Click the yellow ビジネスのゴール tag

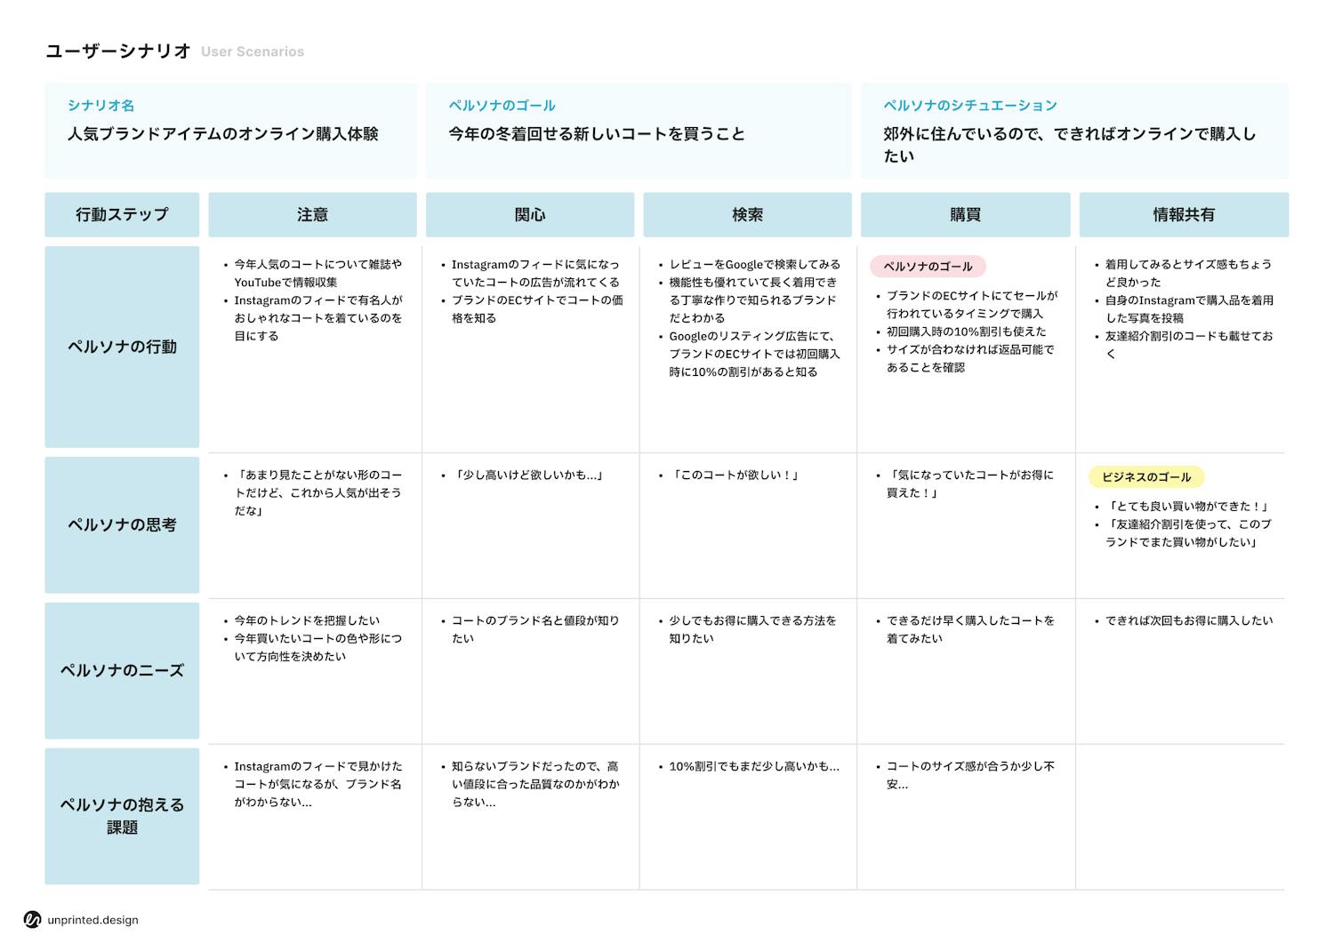1145,477
